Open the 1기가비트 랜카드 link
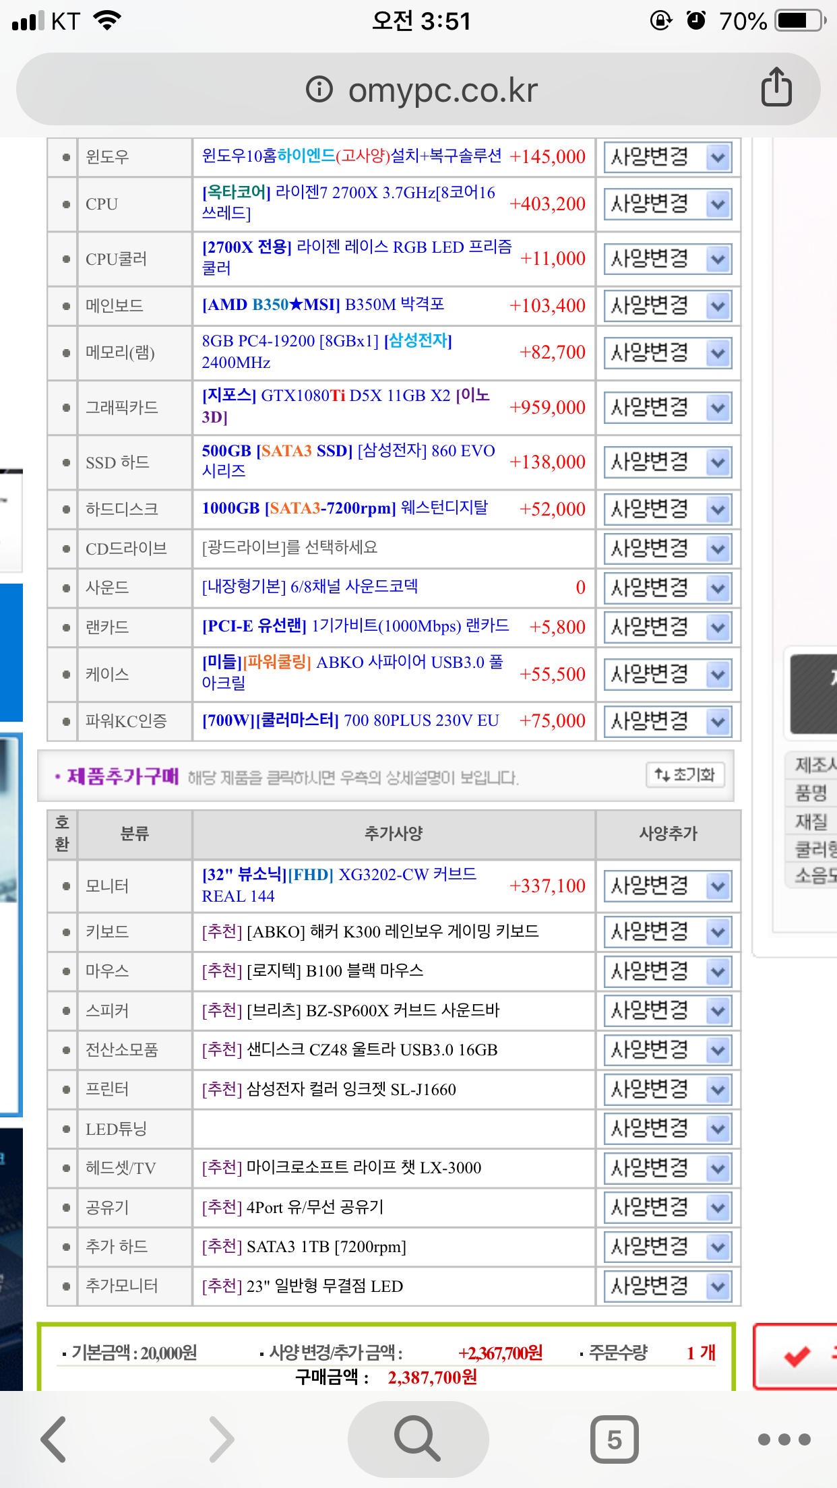The image size is (837, 1488). point(356,626)
